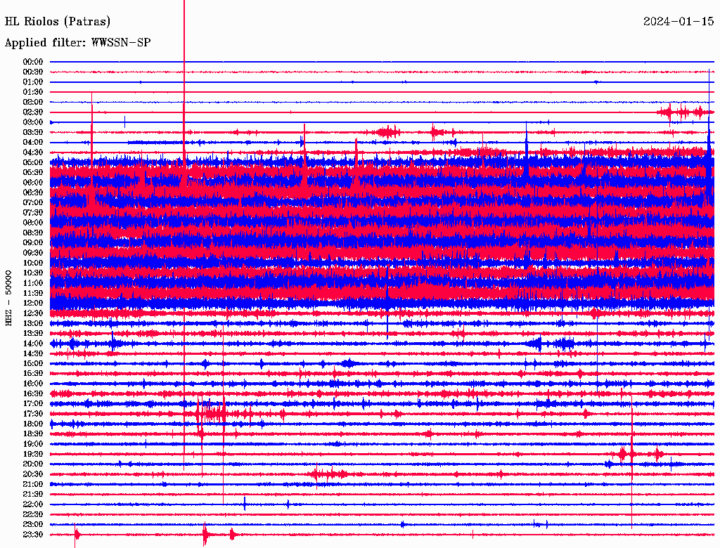
Task: Click the '15:30' time label
Action: coord(33,374)
